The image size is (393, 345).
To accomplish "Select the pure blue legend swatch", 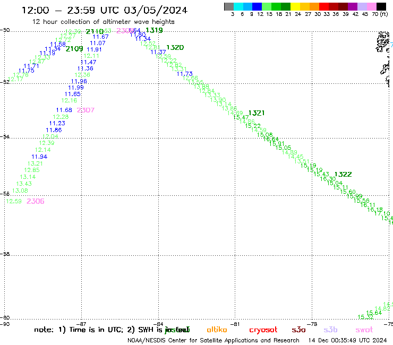I will point(258,6).
